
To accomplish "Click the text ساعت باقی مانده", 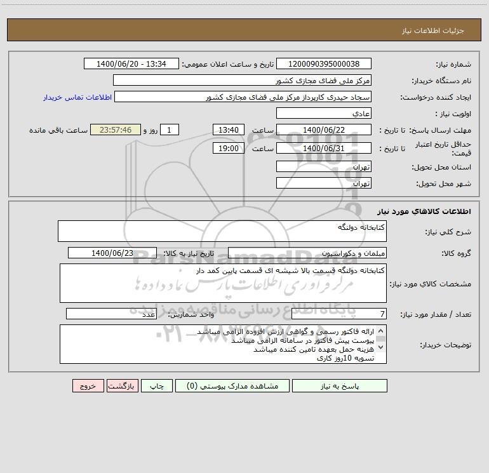I will click(58, 130).
